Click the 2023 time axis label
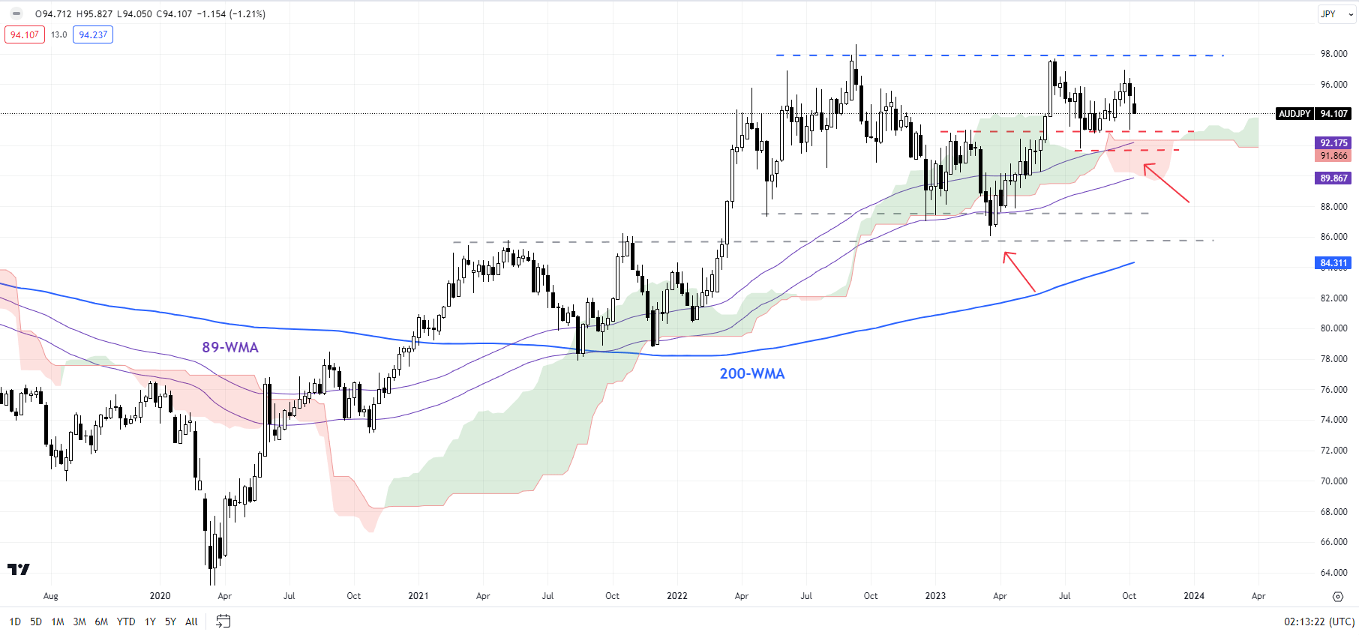Image resolution: width=1359 pixels, height=635 pixels. click(x=935, y=596)
